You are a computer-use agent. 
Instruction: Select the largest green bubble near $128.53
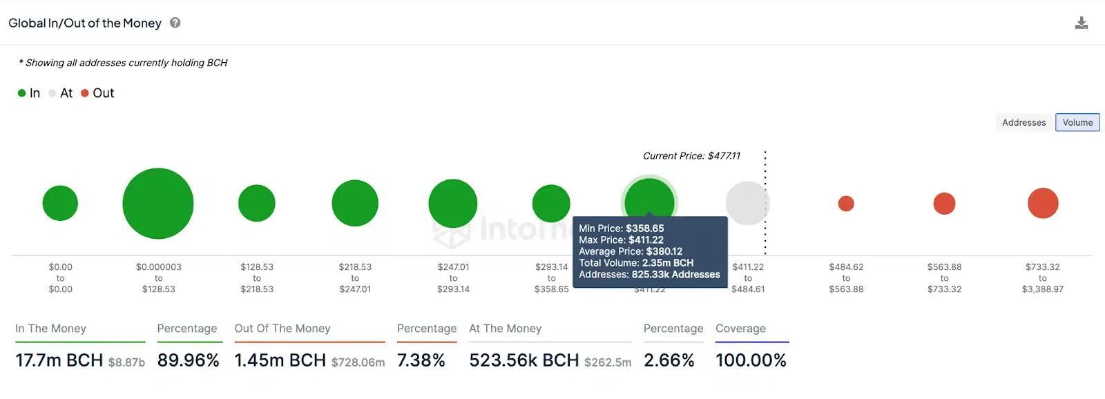point(157,203)
